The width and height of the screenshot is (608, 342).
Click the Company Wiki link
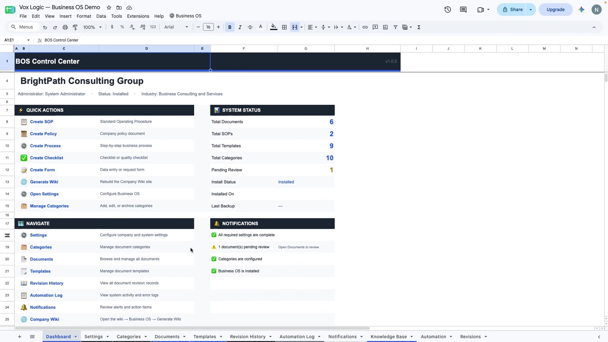point(44,319)
